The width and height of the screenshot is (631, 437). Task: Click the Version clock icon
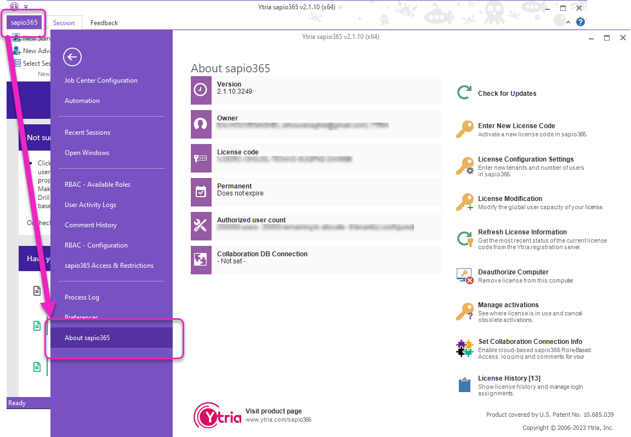(x=201, y=90)
